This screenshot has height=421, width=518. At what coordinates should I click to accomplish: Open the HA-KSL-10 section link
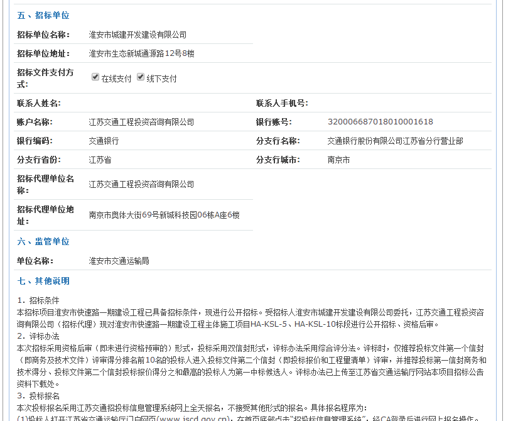[315, 324]
